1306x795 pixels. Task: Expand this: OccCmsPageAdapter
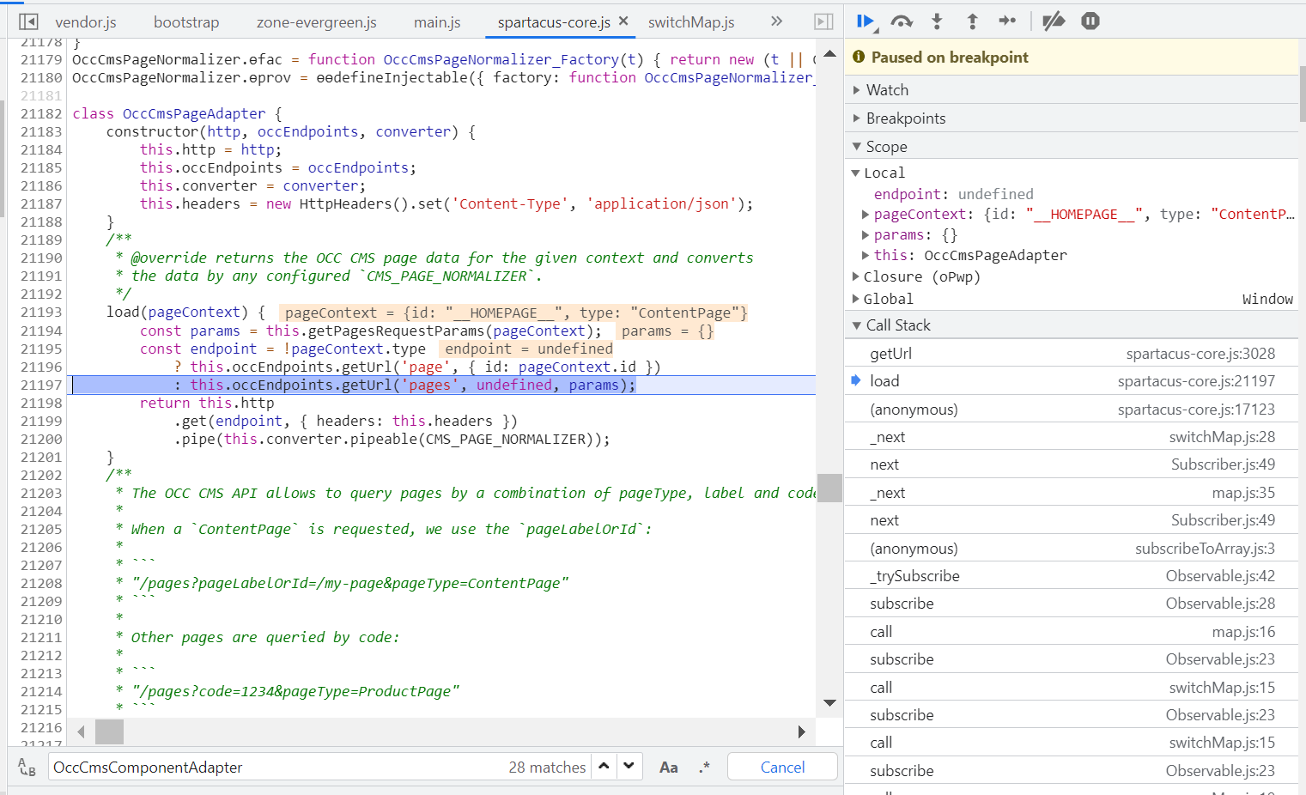(866, 256)
